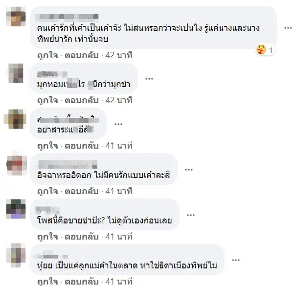Reply to the อย่าสาระแน comment
The width and height of the screenshot is (295, 286).
tap(82, 146)
